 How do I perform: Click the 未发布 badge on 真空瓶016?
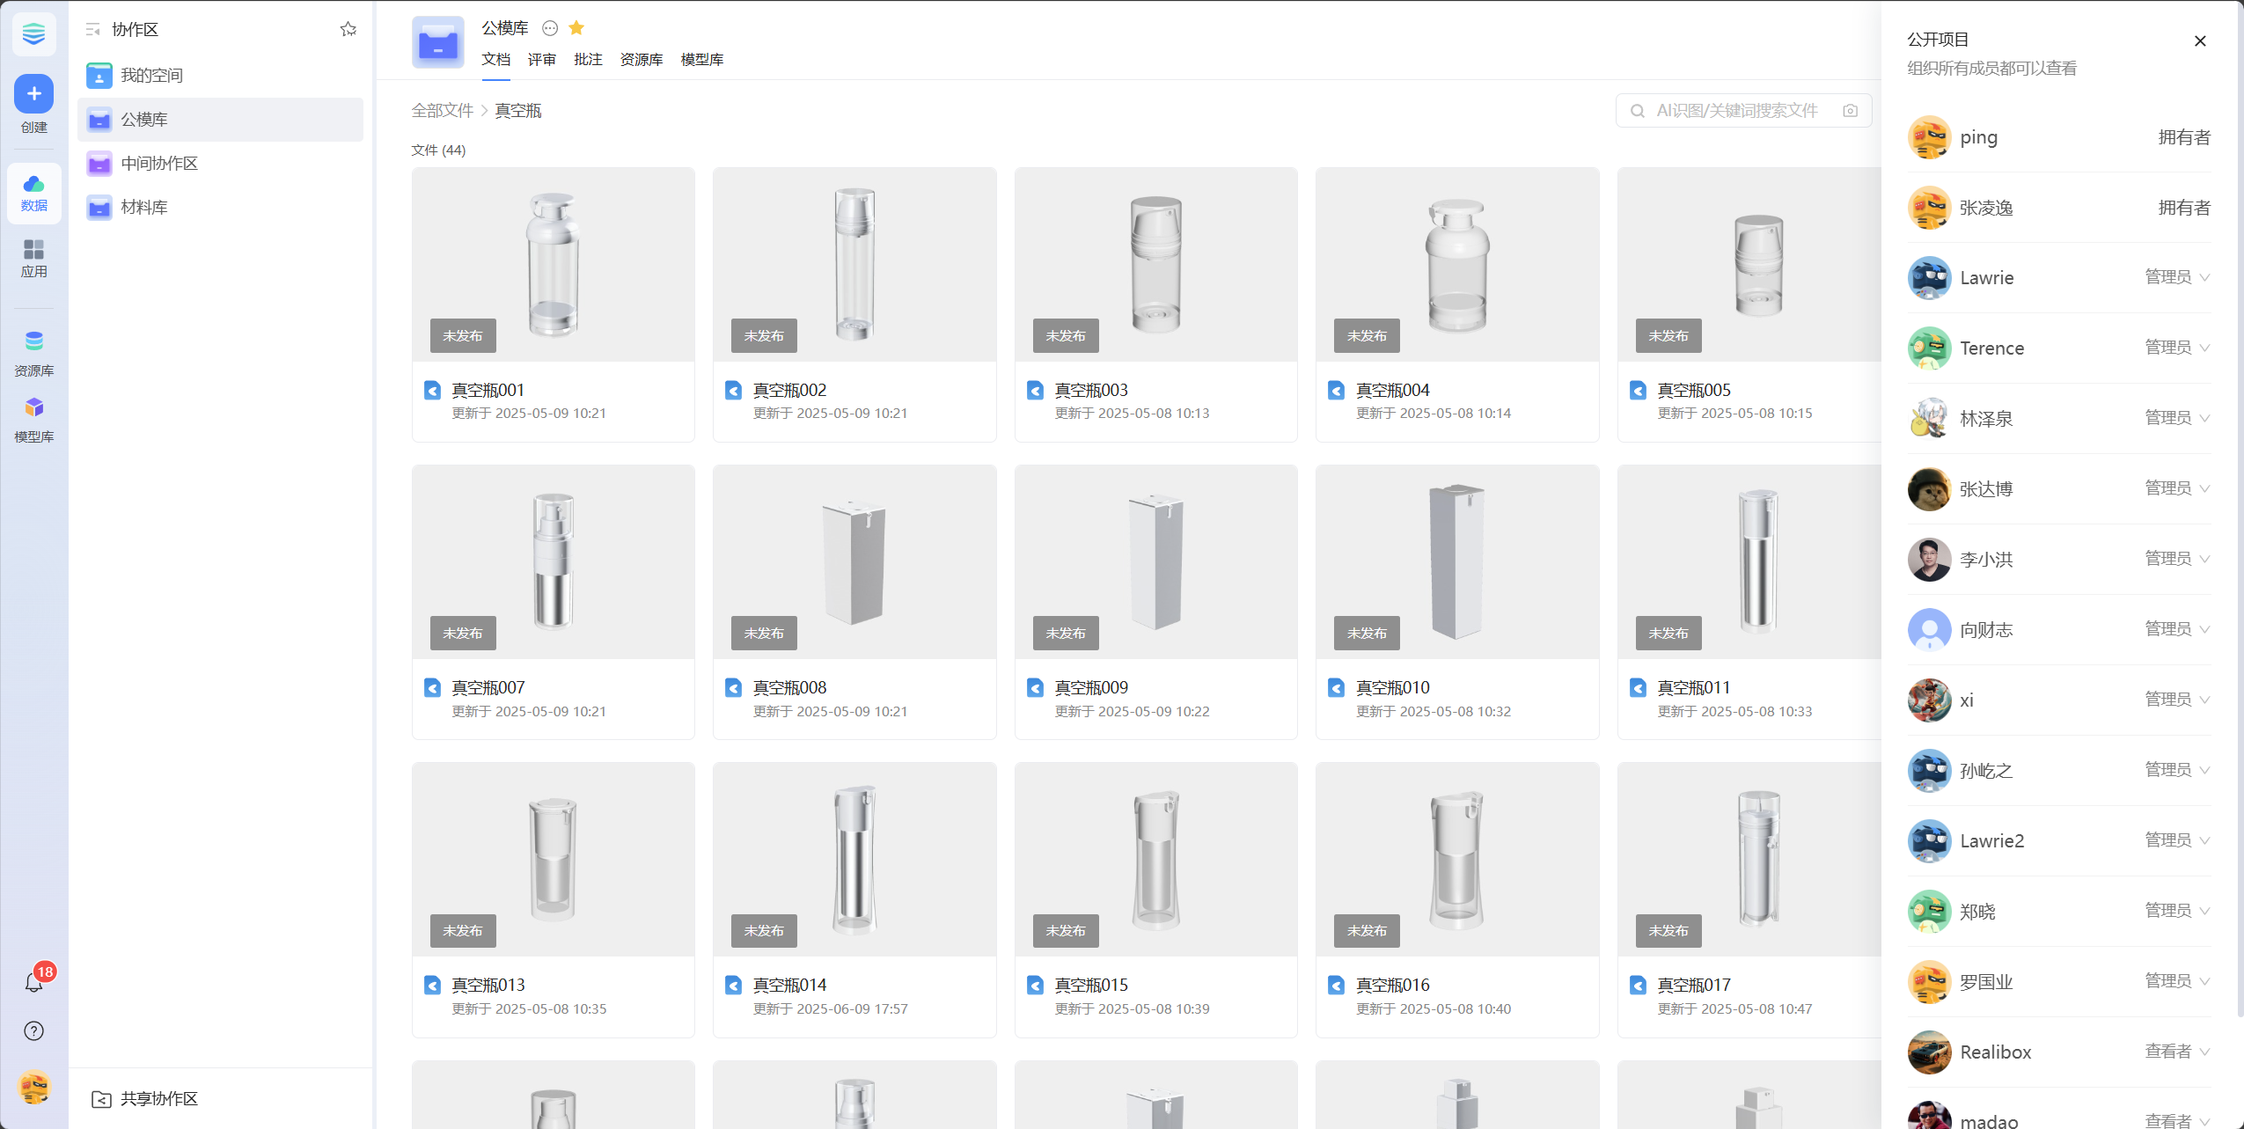point(1367,931)
